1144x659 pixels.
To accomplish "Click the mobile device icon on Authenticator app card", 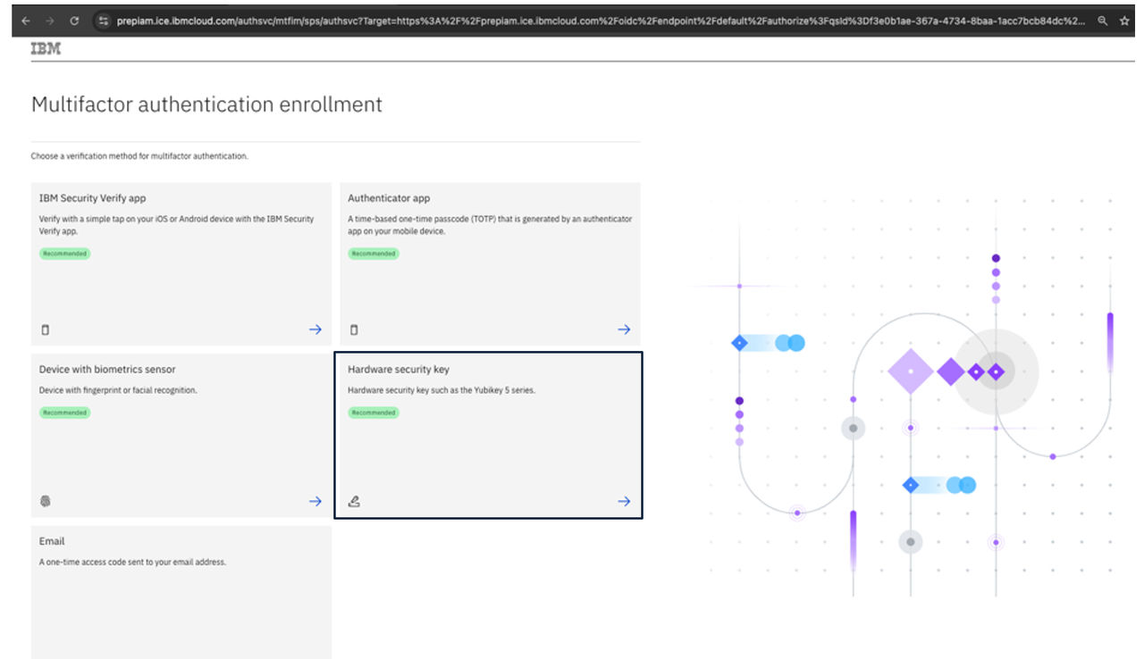I will pos(354,329).
